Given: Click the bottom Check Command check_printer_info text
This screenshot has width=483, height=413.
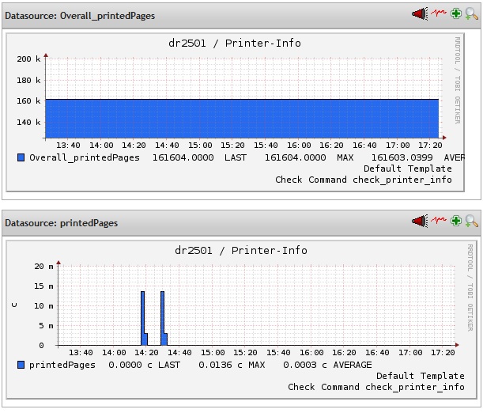Looking at the screenshot, I should click(x=375, y=387).
